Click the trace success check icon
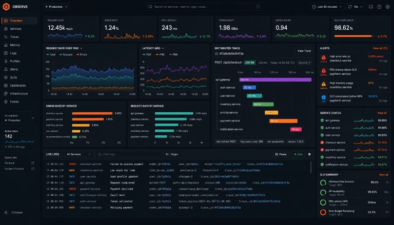This screenshot has height=225, width=394. click(216, 53)
